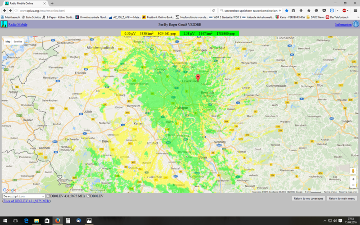
Task: Expand the Description dropdown
Action: pyautogui.click(x=24, y=196)
